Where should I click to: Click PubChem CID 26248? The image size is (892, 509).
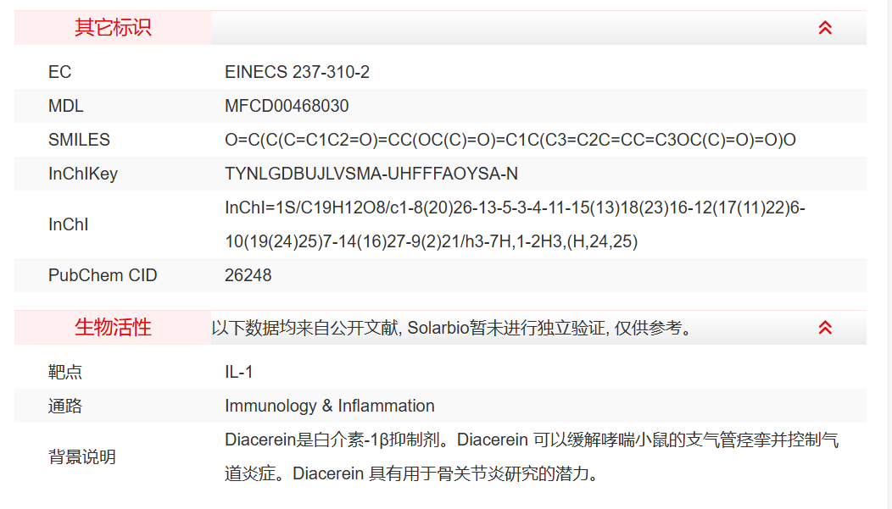click(x=248, y=275)
